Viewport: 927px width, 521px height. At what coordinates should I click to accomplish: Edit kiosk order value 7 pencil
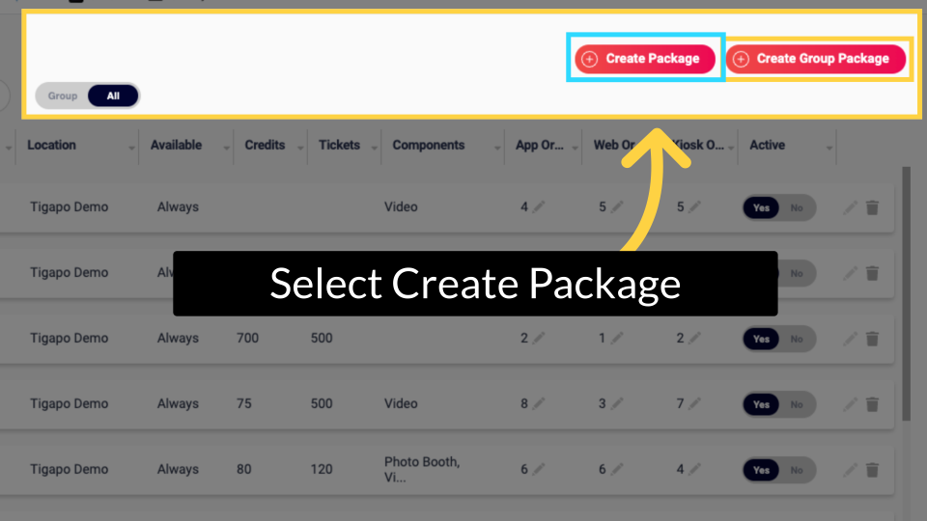[x=694, y=403]
